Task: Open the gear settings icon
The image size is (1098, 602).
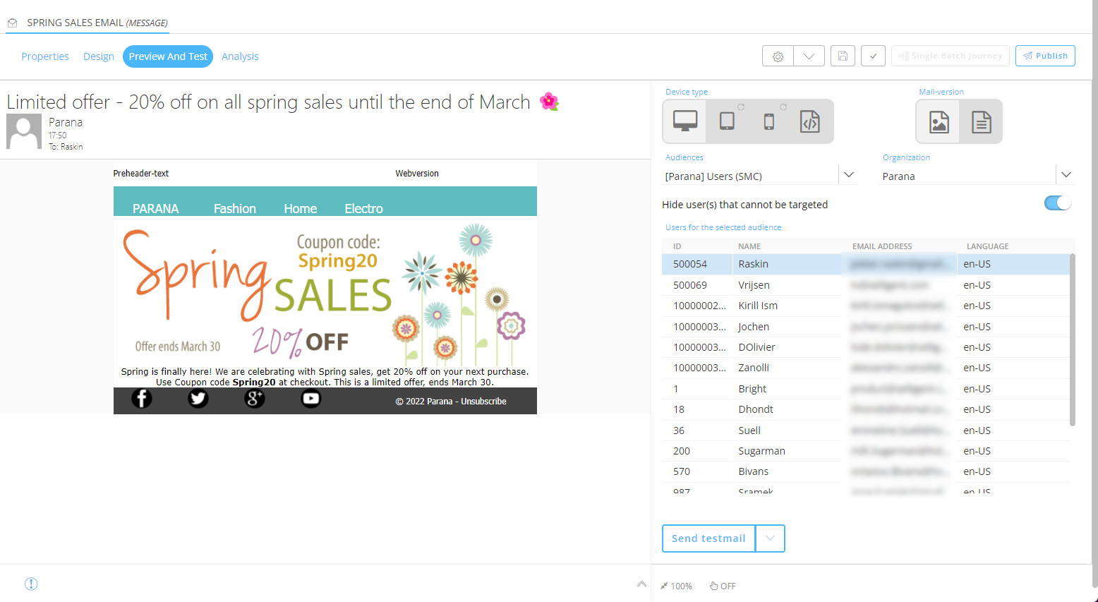Action: tap(778, 56)
